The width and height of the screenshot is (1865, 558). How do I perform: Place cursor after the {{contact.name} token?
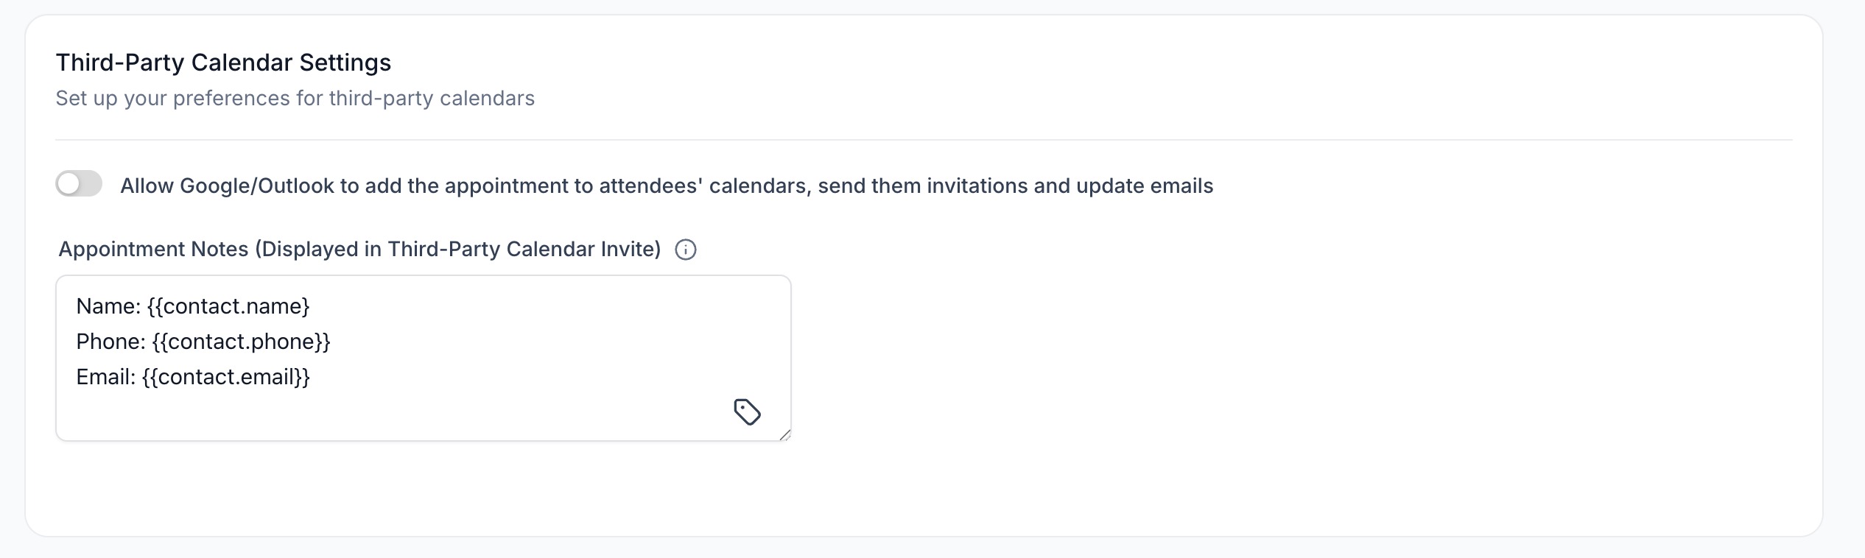pyautogui.click(x=311, y=306)
